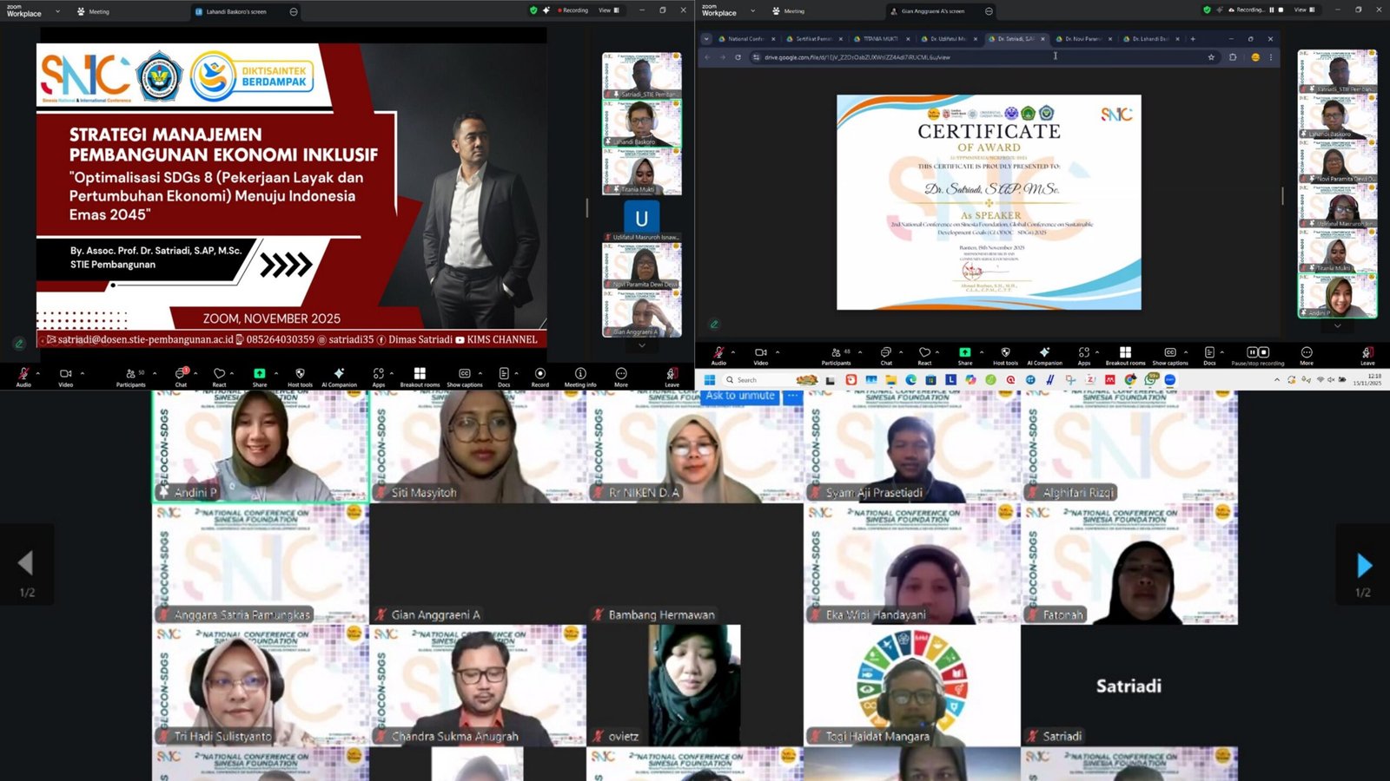
Task: Open the browser extensions puzzle icon
Action: click(1233, 57)
